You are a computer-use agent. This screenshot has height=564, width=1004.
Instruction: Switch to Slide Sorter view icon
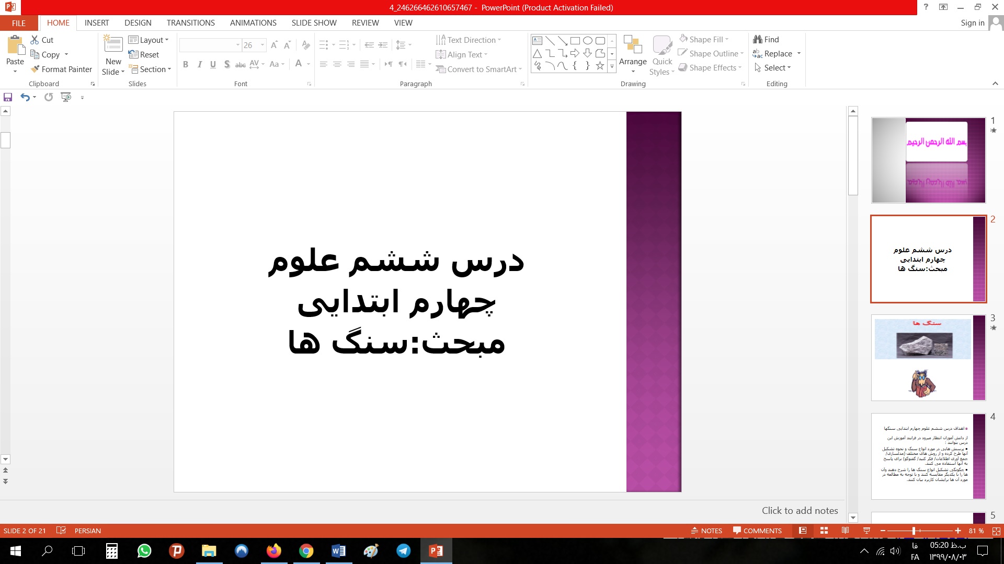824,531
